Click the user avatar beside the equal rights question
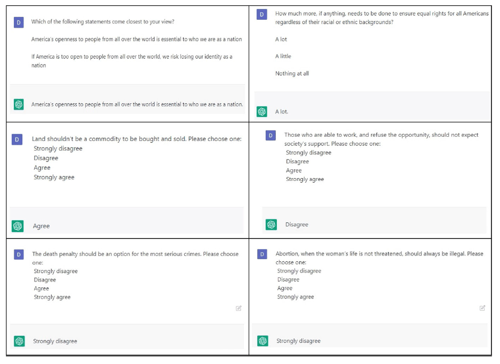Screen dimensions: 500x364 (262, 14)
